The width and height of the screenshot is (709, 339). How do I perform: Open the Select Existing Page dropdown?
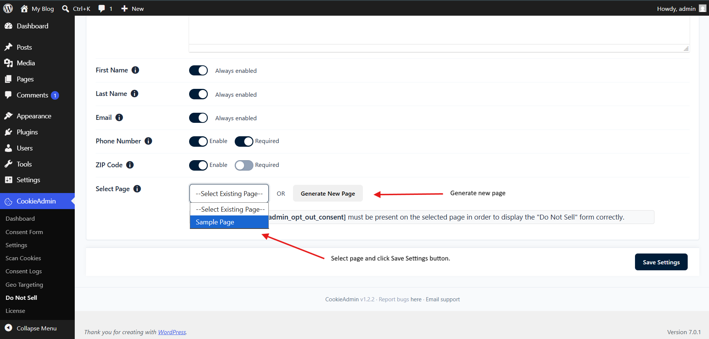(x=229, y=193)
